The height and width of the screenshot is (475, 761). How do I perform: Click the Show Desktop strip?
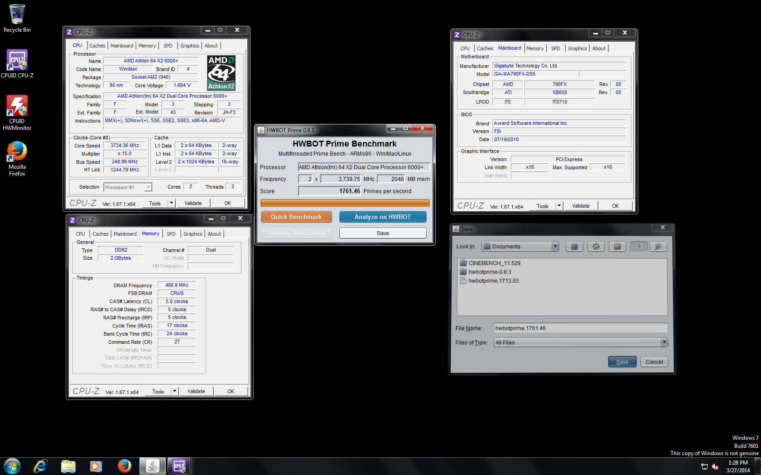pyautogui.click(x=758, y=466)
